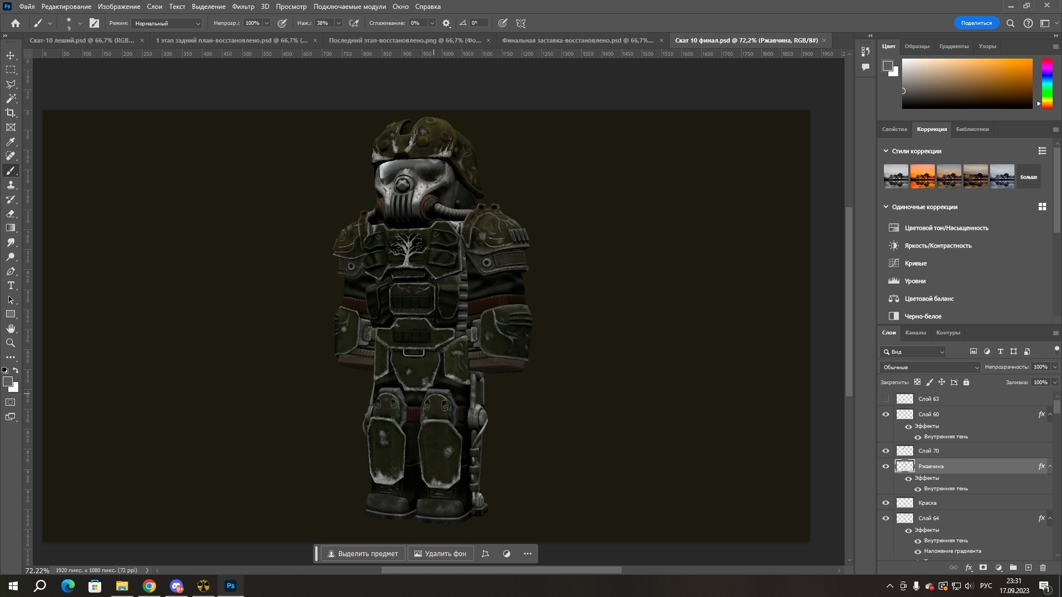Add layer mask from panel bottom

click(x=983, y=568)
